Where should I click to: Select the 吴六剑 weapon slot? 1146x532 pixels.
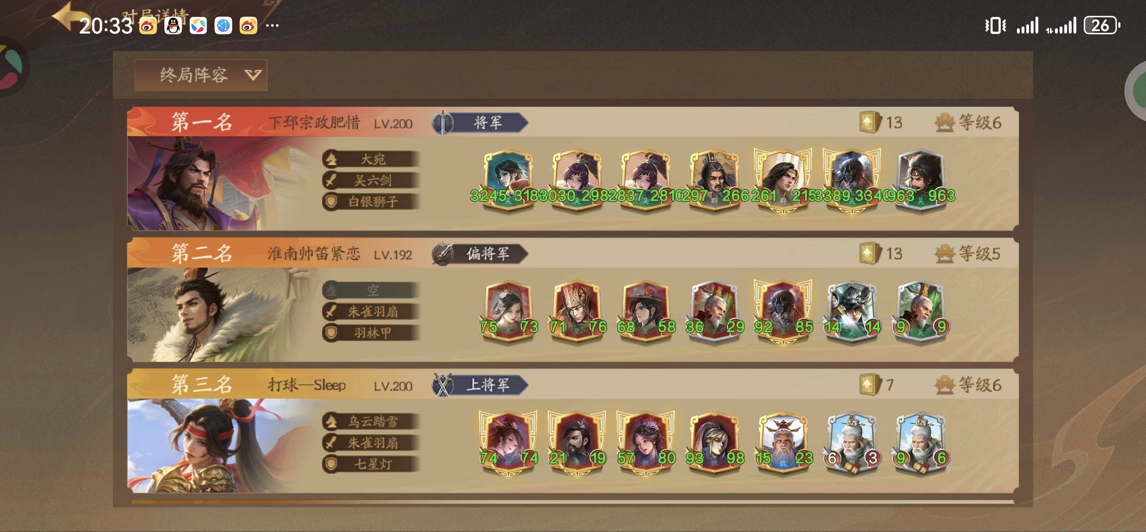pyautogui.click(x=371, y=180)
